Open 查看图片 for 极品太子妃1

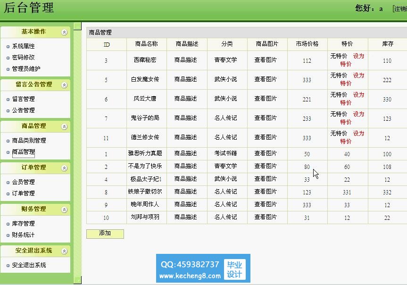[266, 179]
